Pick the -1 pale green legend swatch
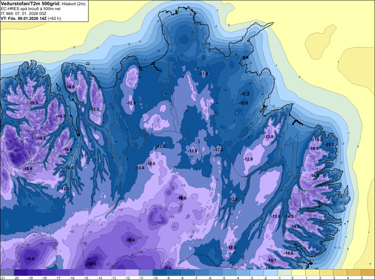This screenshot has width=375, height=280. pyautogui.click(x=284, y=273)
